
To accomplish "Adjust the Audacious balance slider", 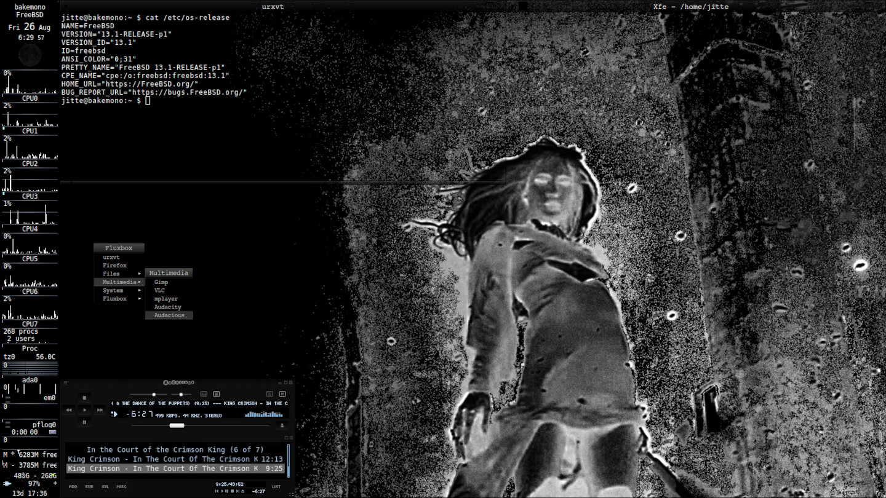I will tap(181, 394).
